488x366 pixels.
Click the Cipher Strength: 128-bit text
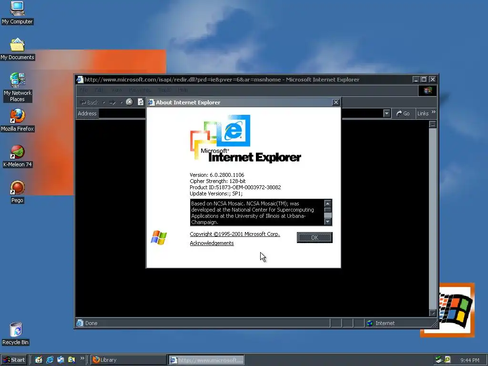pyautogui.click(x=217, y=181)
